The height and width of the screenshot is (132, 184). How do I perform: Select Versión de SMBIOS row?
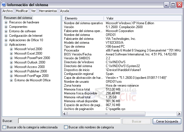click(x=122, y=58)
